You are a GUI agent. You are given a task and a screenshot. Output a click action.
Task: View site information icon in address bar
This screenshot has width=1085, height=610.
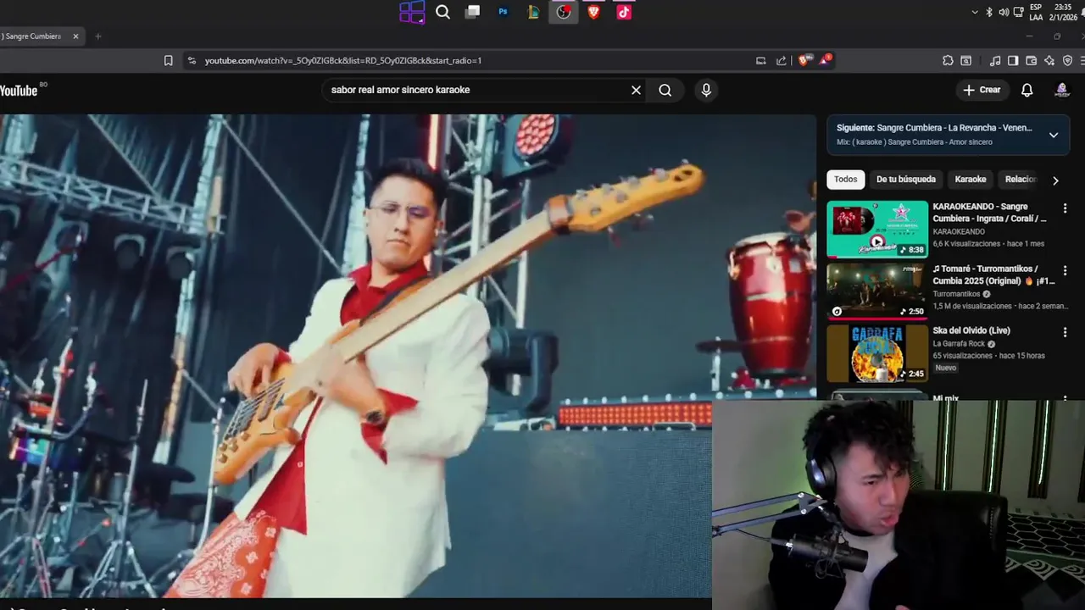pyautogui.click(x=192, y=60)
